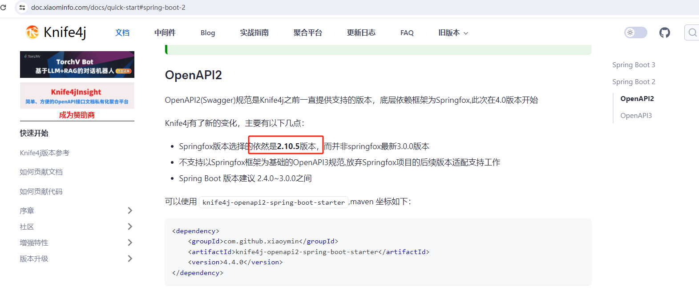
Task: Reload the page with the refresh icon
Action: [x=4, y=8]
